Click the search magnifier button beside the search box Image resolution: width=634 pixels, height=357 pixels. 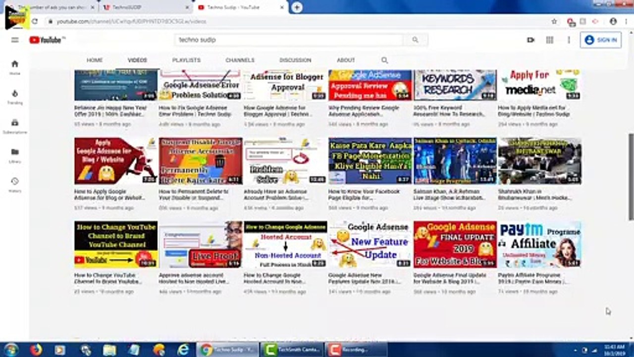[415, 40]
